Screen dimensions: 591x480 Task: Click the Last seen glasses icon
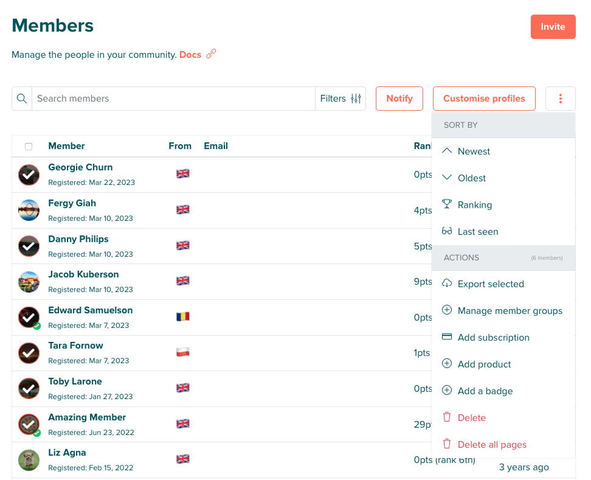tap(447, 231)
